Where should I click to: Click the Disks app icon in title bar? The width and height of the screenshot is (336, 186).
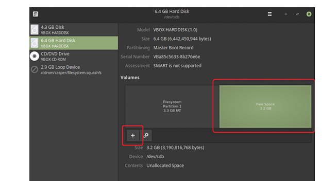36,14
